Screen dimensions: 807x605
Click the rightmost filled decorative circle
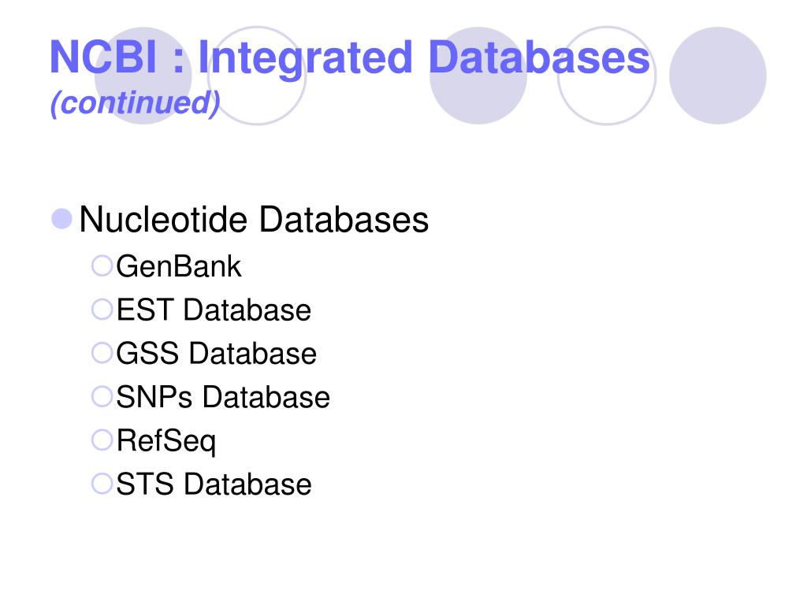(717, 76)
